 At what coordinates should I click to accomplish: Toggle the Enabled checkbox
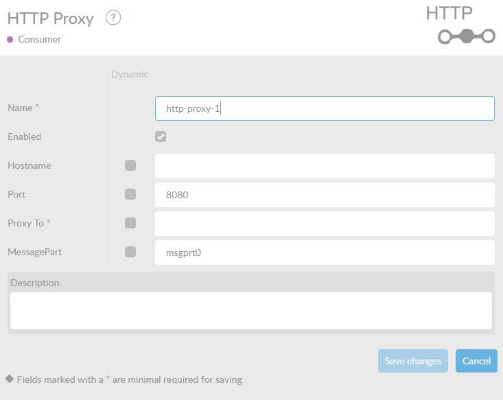click(161, 137)
